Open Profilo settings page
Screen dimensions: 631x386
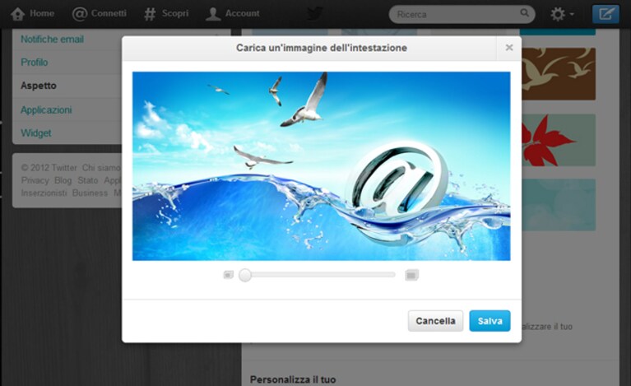point(35,63)
